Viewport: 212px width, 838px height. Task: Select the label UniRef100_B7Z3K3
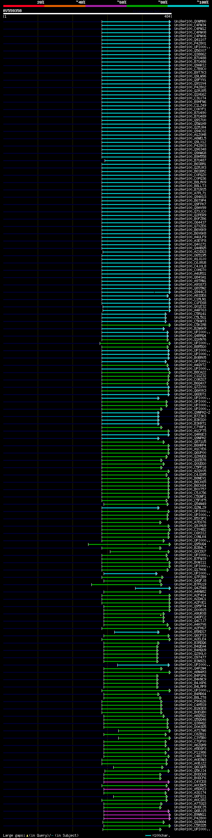tap(190, 416)
